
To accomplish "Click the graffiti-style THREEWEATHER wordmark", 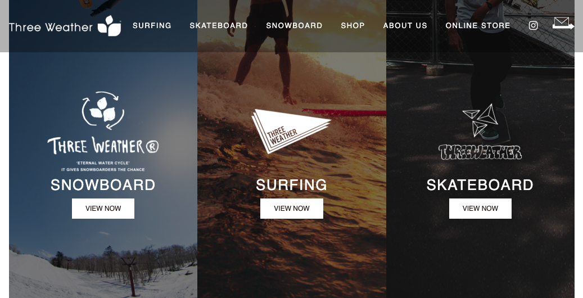I will coord(480,152).
